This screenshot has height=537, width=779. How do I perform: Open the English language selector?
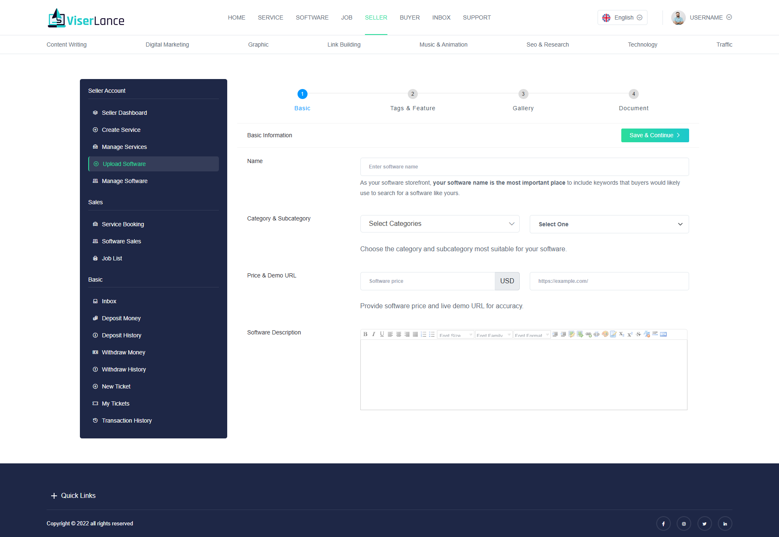[x=623, y=17]
